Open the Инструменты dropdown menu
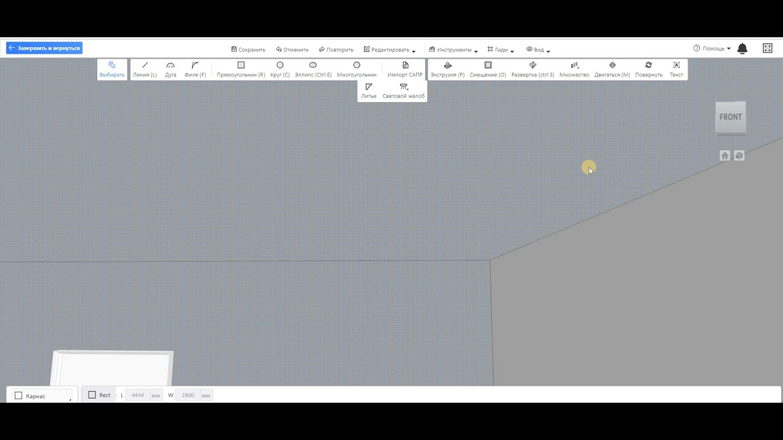The image size is (783, 440). pyautogui.click(x=453, y=50)
